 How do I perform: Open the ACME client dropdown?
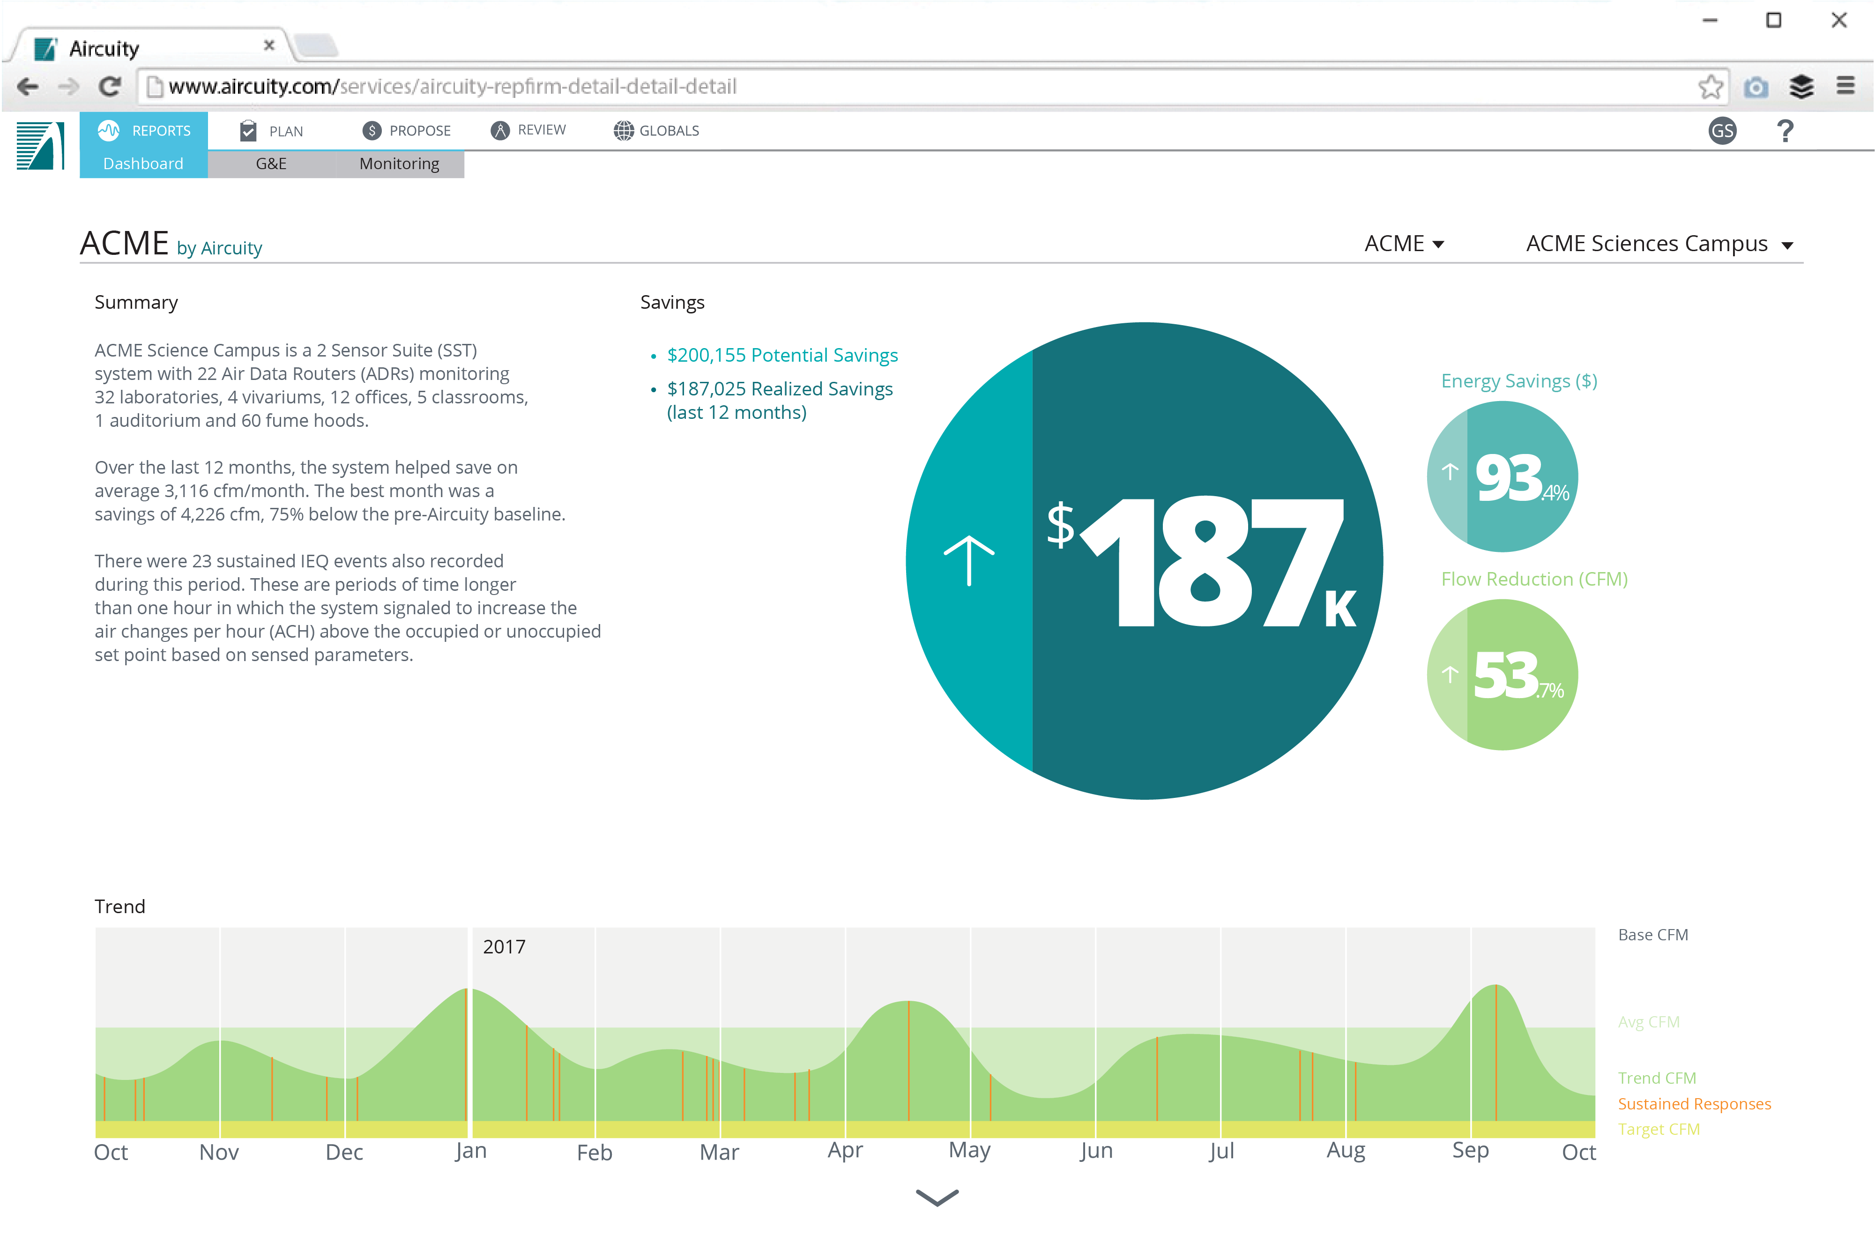tap(1405, 243)
